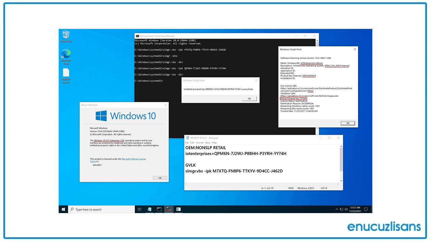The height and width of the screenshot is (242, 431).
Task: Open the Recycle Bin desktop icon
Action: point(66,36)
